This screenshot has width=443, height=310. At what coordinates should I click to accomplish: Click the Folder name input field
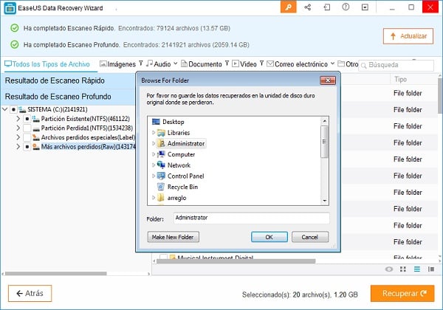(252, 218)
